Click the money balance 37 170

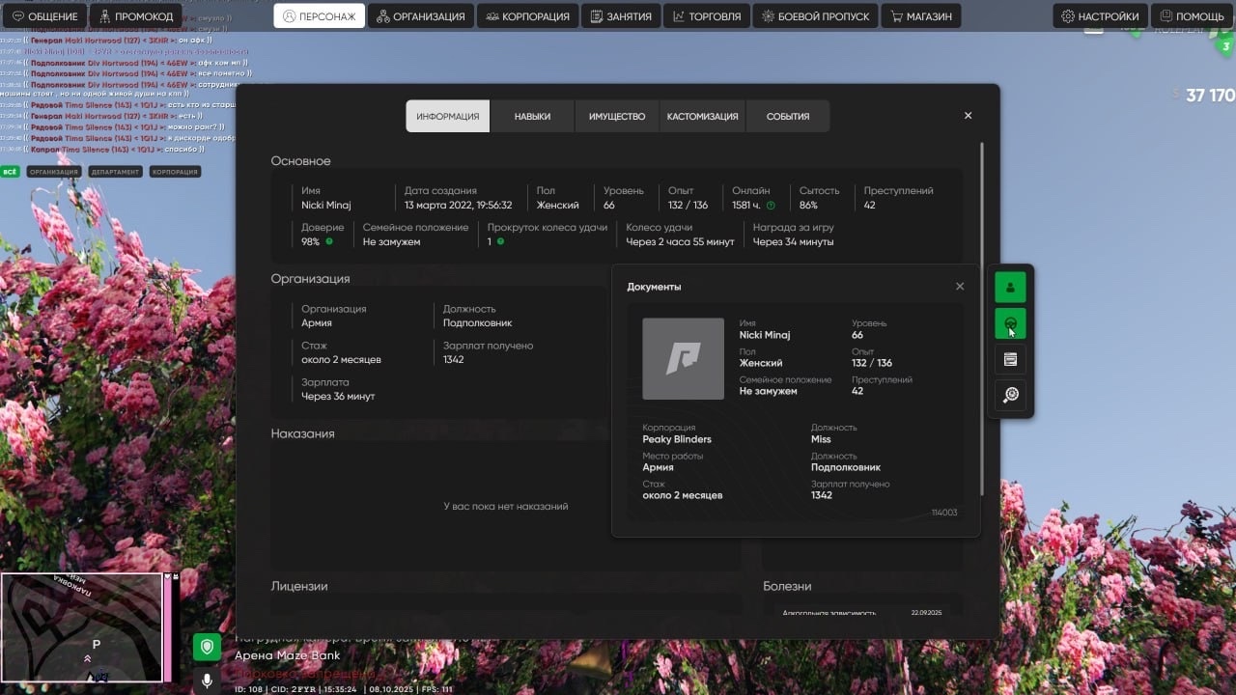pyautogui.click(x=1210, y=95)
